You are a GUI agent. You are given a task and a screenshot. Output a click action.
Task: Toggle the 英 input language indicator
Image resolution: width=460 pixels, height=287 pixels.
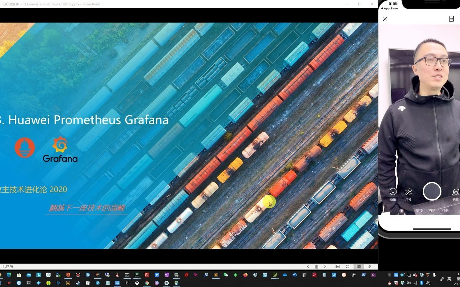coord(449,279)
